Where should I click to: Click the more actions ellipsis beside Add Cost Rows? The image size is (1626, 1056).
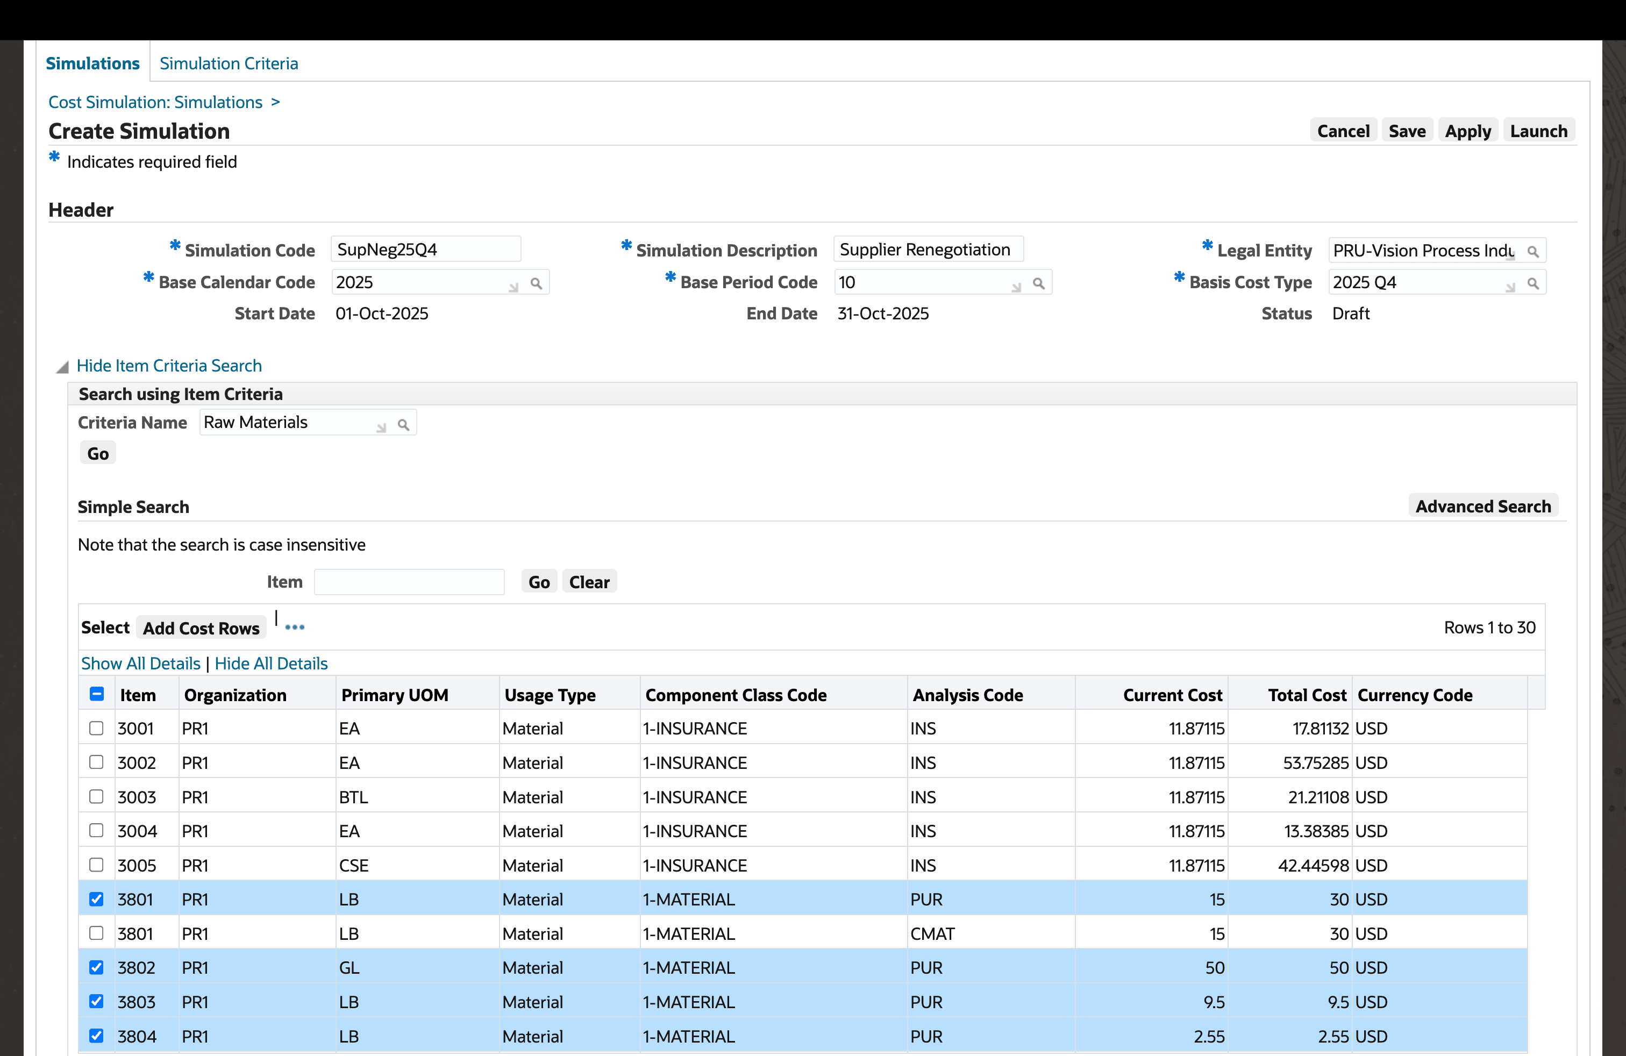(295, 626)
